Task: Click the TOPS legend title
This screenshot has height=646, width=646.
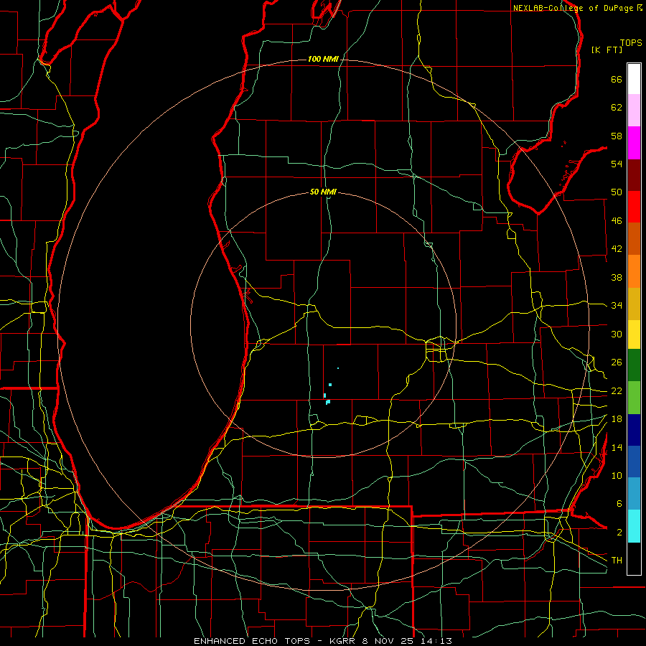Action: pos(631,43)
